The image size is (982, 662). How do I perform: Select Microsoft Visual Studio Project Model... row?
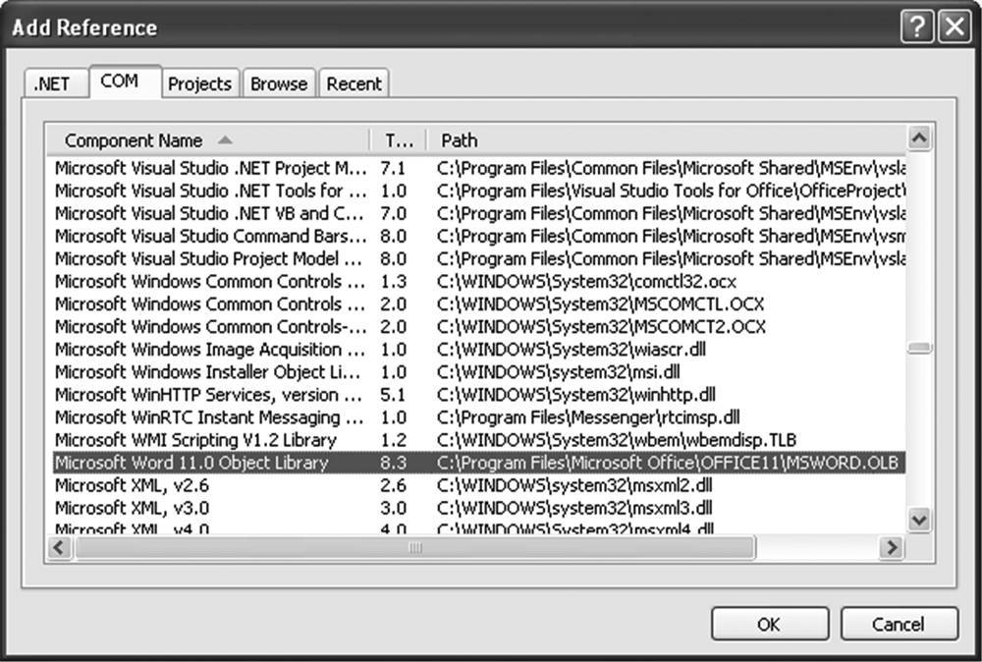(x=479, y=258)
